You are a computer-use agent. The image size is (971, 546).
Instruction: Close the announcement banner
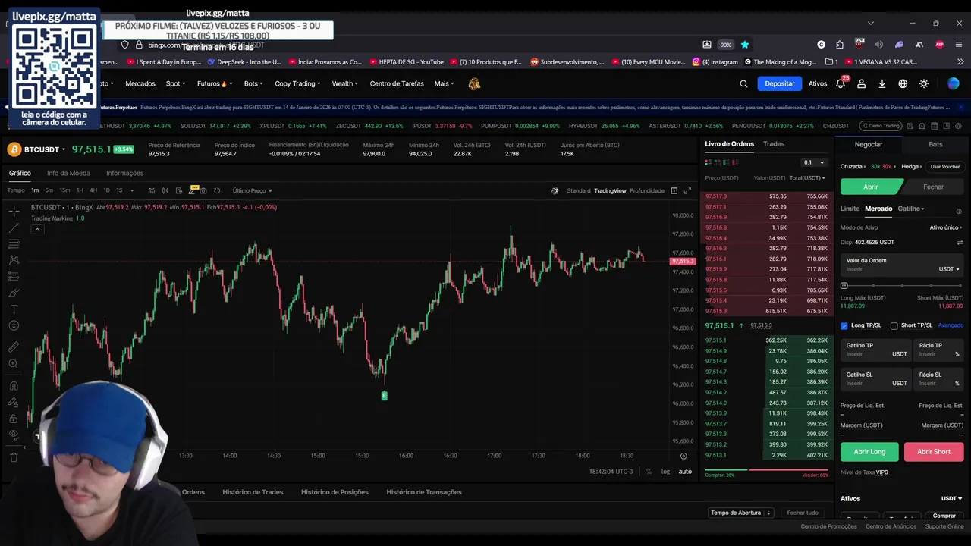(960, 107)
